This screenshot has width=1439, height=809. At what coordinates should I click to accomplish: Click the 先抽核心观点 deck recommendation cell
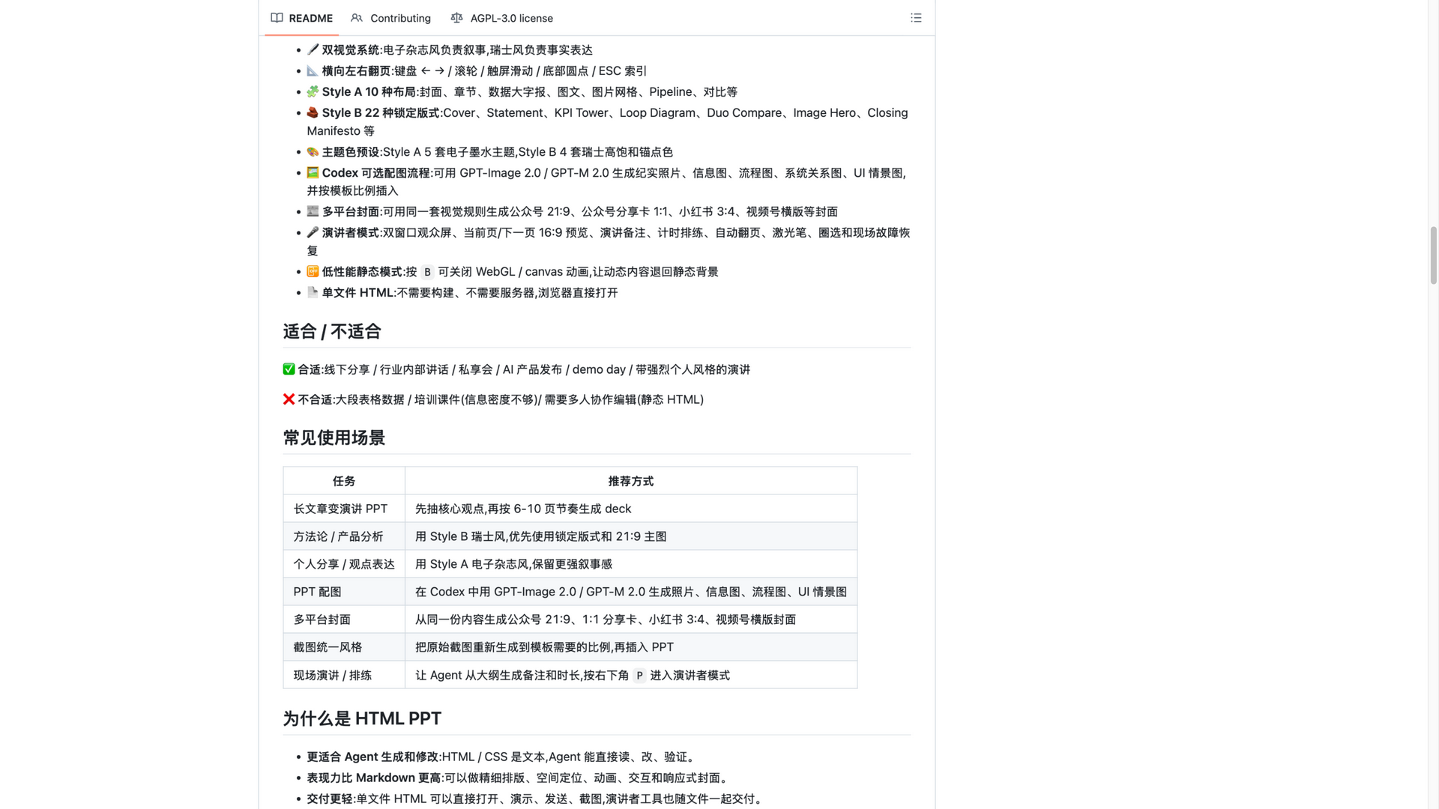pyautogui.click(x=631, y=509)
